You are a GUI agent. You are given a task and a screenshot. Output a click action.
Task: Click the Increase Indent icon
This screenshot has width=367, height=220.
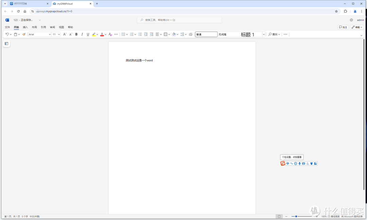[x=152, y=34]
